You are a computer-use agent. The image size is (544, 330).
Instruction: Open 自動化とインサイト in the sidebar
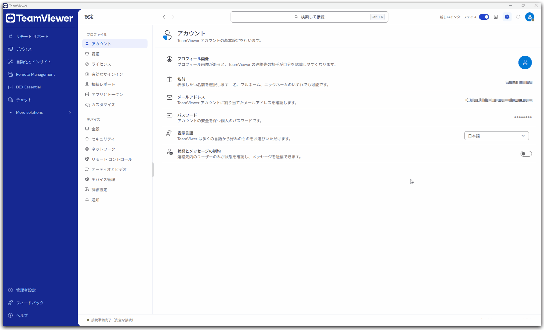pos(34,62)
